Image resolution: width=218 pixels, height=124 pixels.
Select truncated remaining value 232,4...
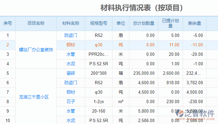click(x=193, y=73)
